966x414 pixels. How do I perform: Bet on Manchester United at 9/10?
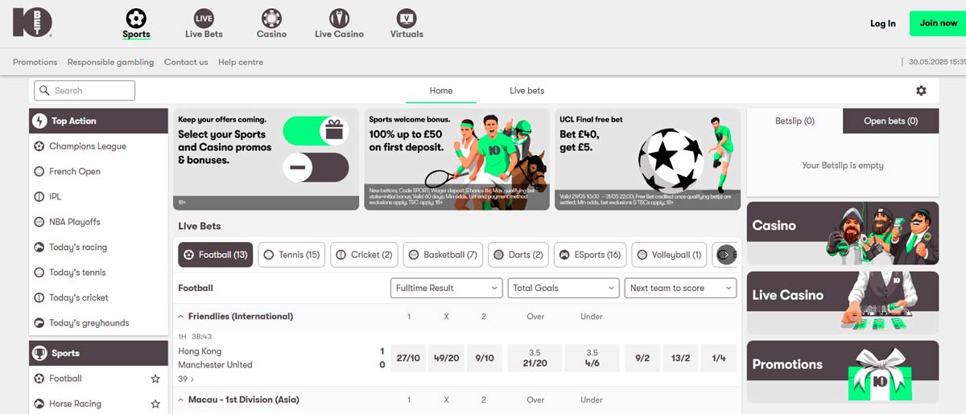pyautogui.click(x=485, y=359)
